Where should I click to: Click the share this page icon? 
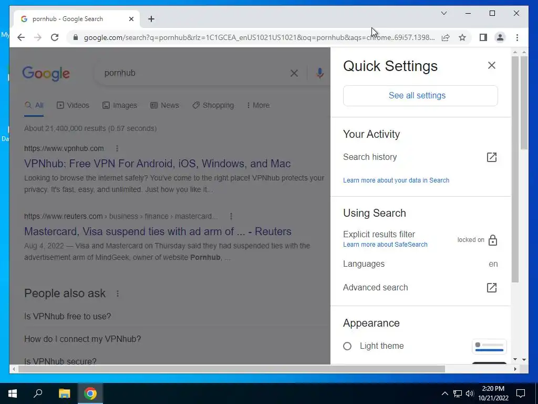(446, 37)
